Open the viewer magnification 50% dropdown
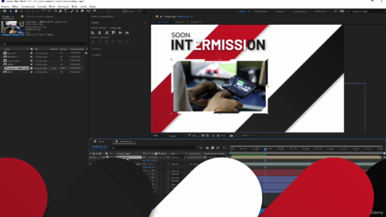 tap(158, 136)
